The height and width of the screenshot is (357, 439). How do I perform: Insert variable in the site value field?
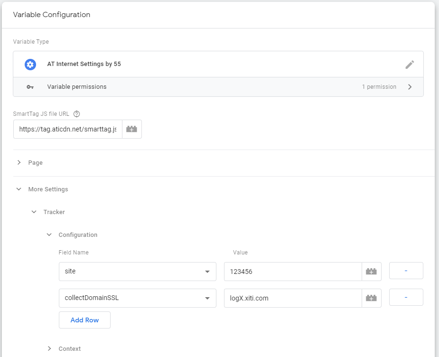pos(371,272)
